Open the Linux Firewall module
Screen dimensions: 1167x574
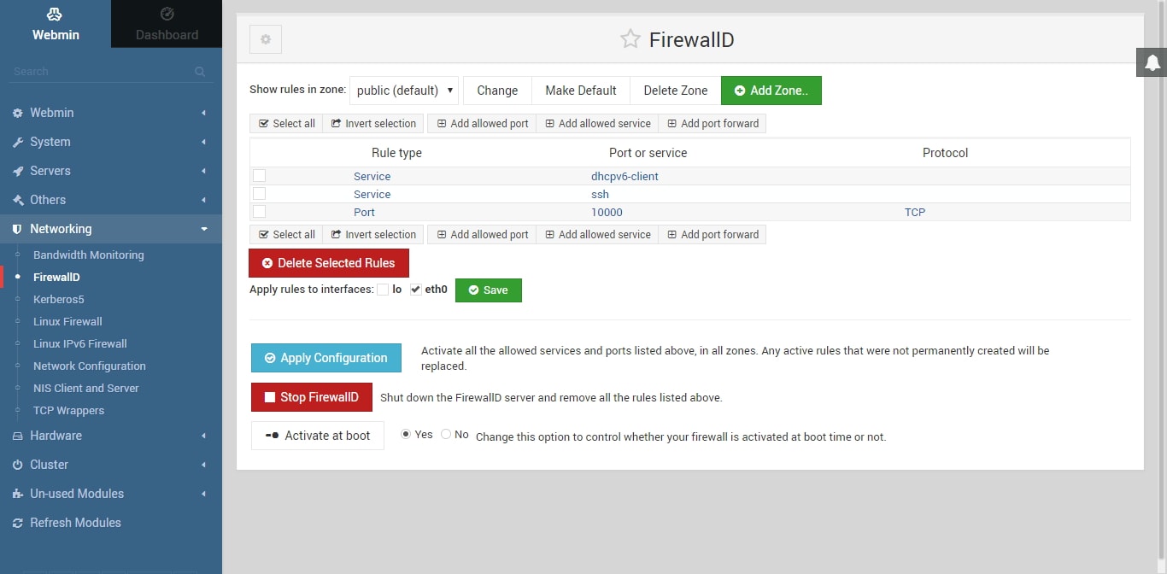67,322
